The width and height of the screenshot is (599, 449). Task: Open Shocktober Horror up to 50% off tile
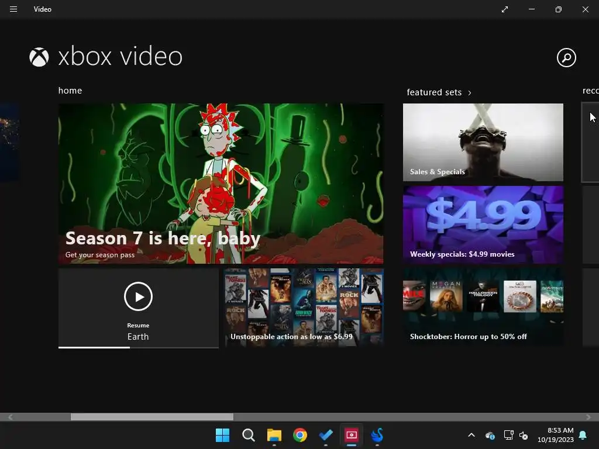pos(483,308)
